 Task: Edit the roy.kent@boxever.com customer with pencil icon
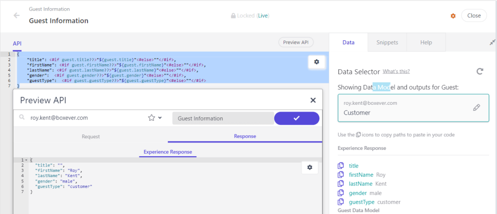[x=476, y=108]
